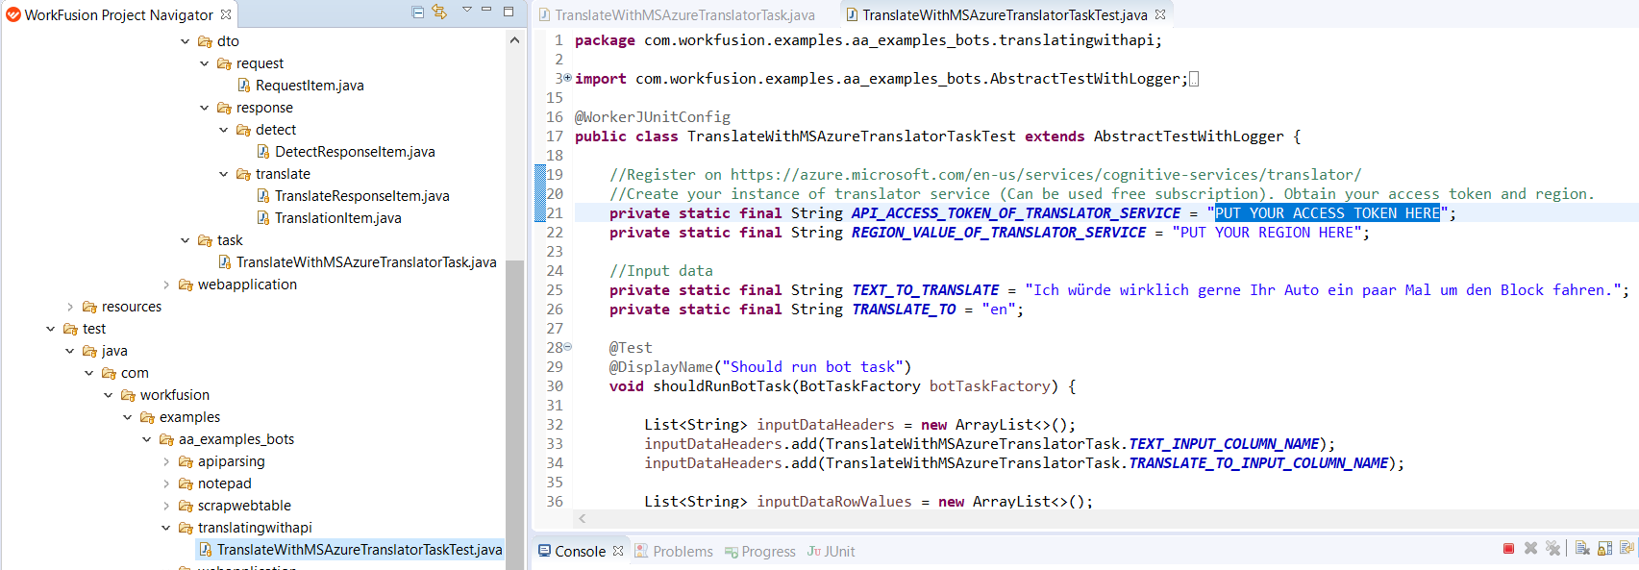Terminate the running console process
This screenshot has height=570, width=1639.
pos(1508,549)
